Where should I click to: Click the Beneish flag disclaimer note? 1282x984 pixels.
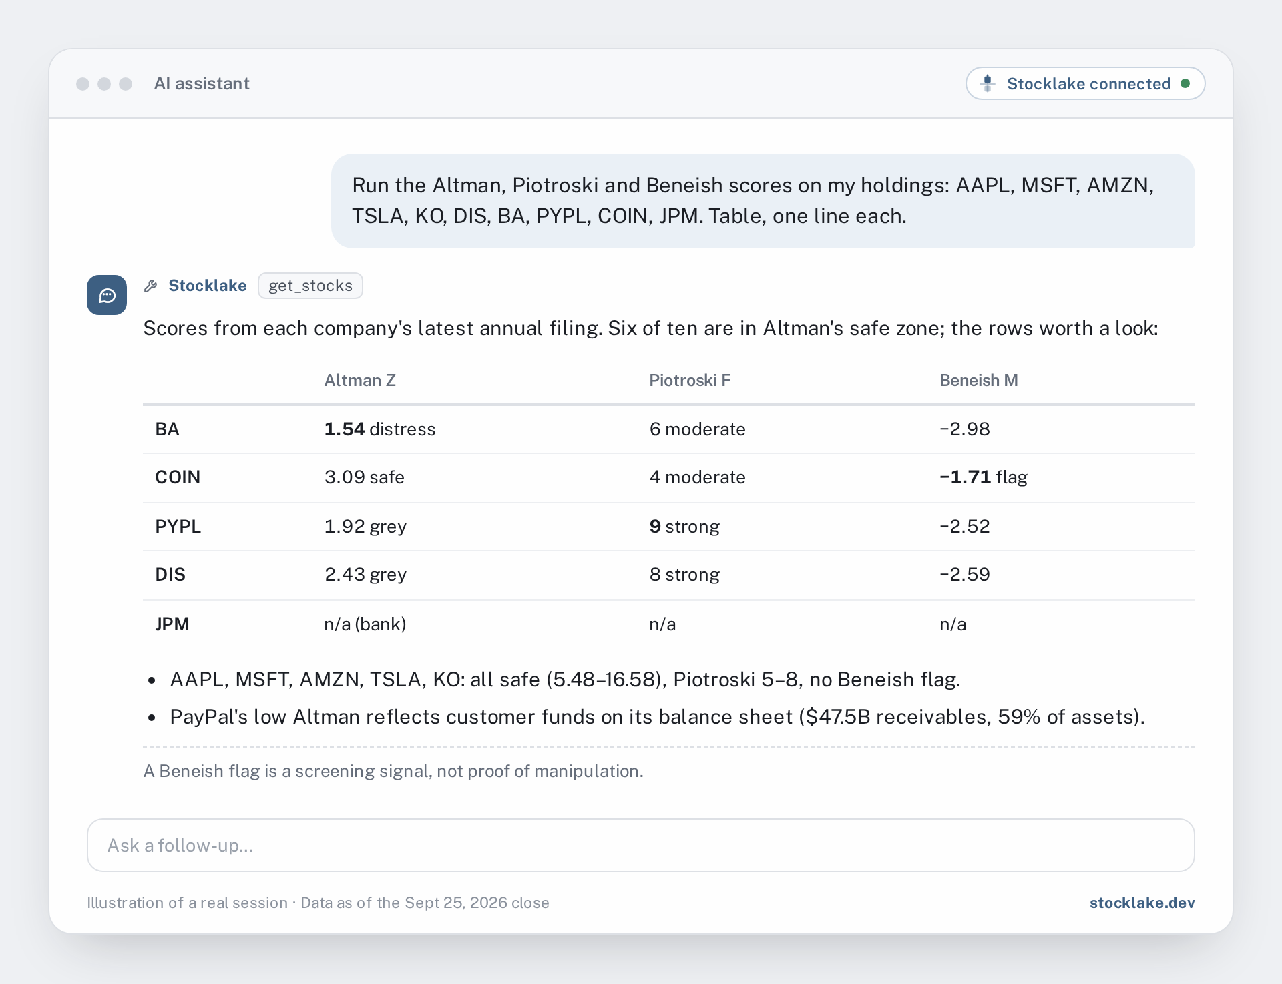coord(393,771)
